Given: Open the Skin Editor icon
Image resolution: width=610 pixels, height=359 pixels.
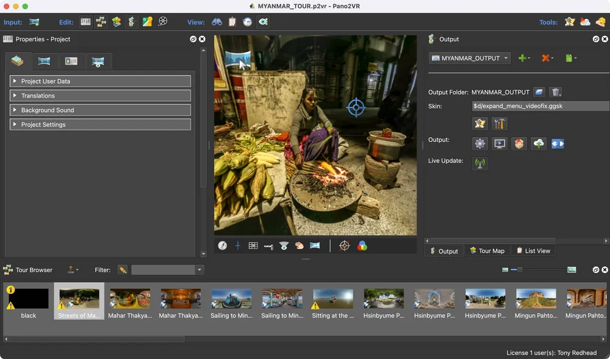Looking at the screenshot, I should pos(479,124).
